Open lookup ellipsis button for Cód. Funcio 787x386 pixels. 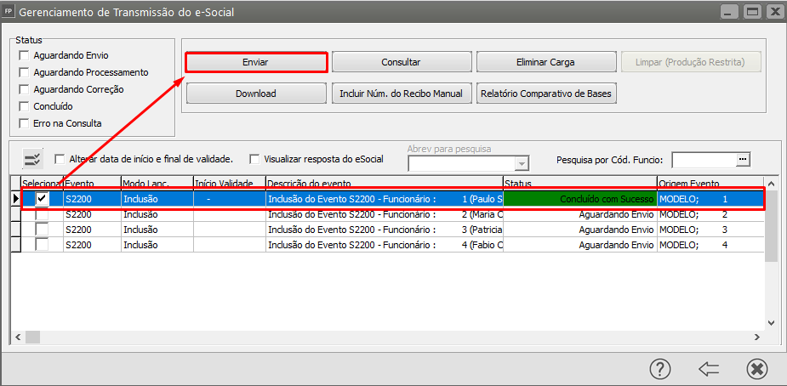click(742, 159)
